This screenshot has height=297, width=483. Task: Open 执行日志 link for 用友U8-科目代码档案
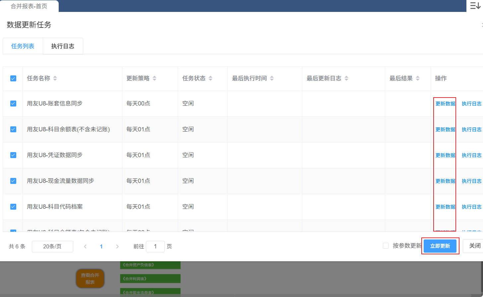tap(471, 207)
